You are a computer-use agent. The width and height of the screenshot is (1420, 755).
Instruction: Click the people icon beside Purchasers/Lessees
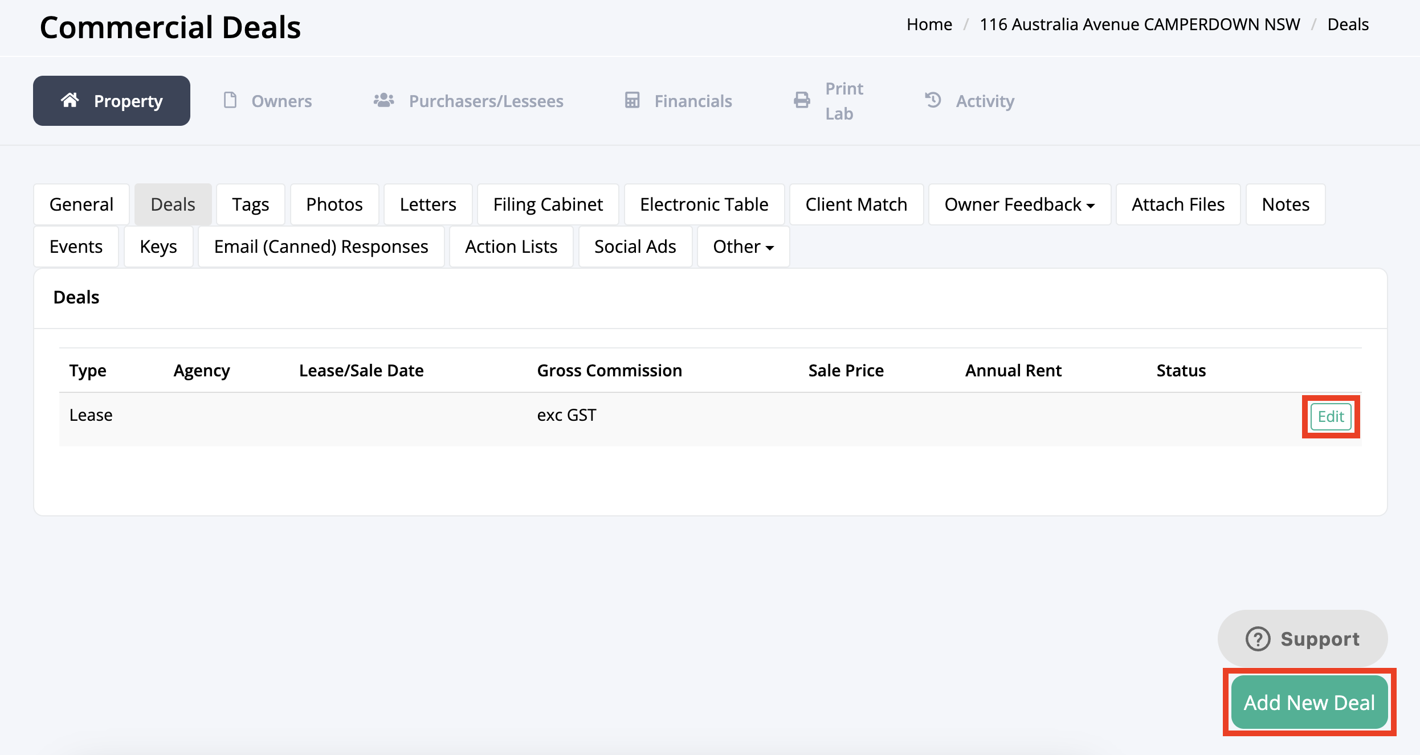tap(383, 100)
